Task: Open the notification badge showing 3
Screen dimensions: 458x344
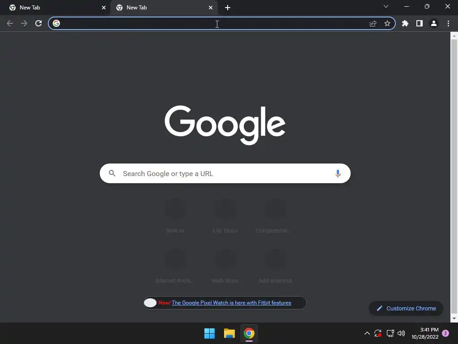Action: tap(445, 333)
